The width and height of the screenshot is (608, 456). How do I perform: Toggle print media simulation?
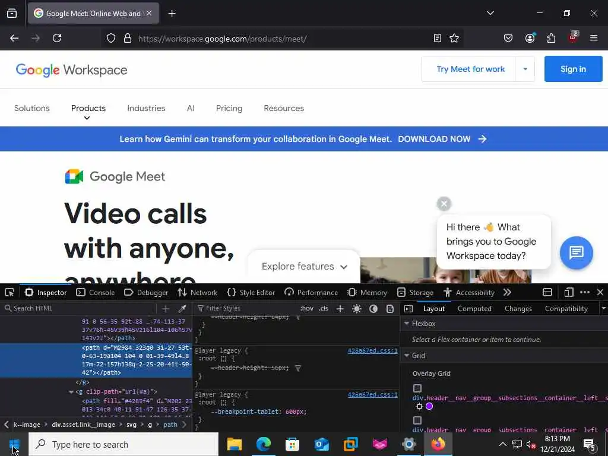(x=390, y=309)
